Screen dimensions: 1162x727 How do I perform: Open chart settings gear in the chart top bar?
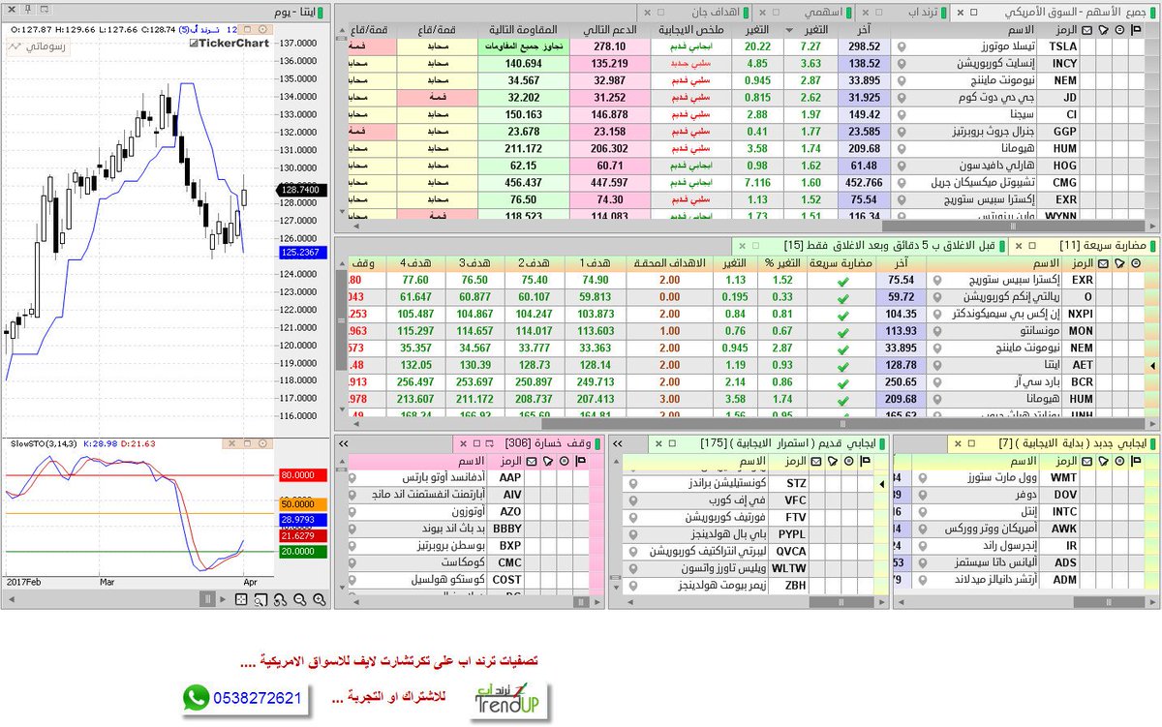pyautogui.click(x=262, y=29)
